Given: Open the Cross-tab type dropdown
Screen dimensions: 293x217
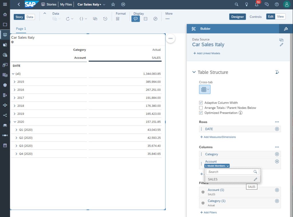Looking at the screenshot, I should click(x=205, y=89).
